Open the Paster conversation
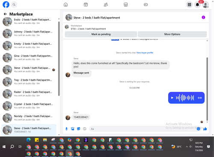The image size is (214, 157). click(x=29, y=94)
